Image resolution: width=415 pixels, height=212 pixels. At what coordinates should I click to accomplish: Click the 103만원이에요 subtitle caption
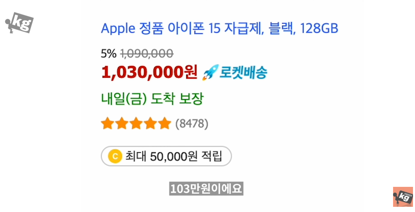[x=206, y=188]
